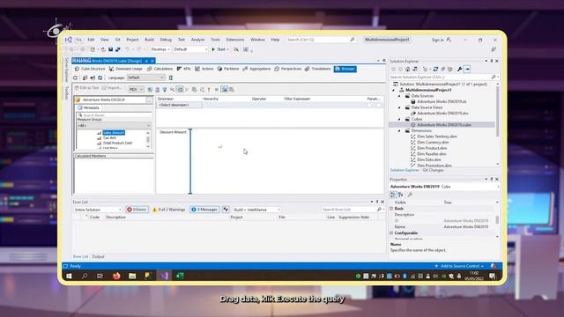
Task: Click the Discount Amount column header
Action: click(x=173, y=132)
